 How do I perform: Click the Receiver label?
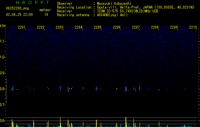(65, 11)
